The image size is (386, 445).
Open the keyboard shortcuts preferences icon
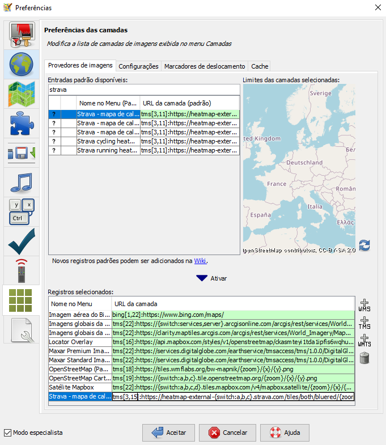pyautogui.click(x=22, y=212)
